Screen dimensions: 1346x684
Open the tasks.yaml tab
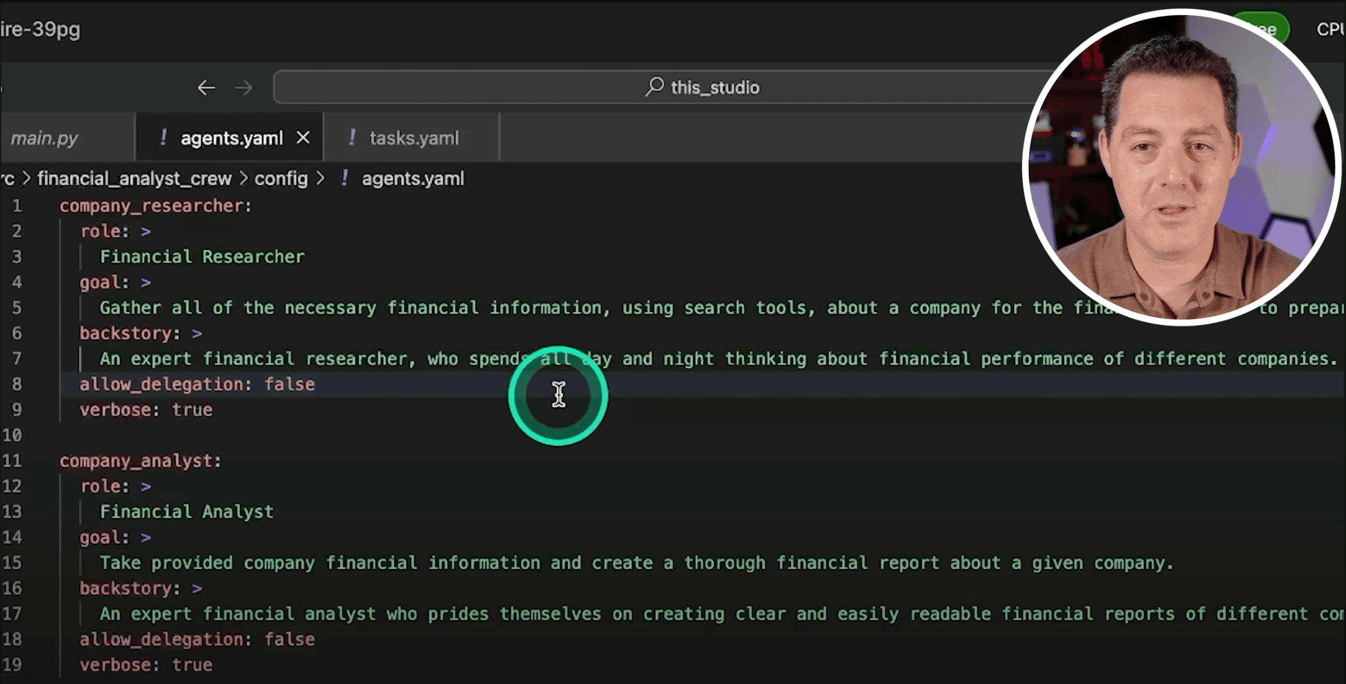pyautogui.click(x=414, y=138)
